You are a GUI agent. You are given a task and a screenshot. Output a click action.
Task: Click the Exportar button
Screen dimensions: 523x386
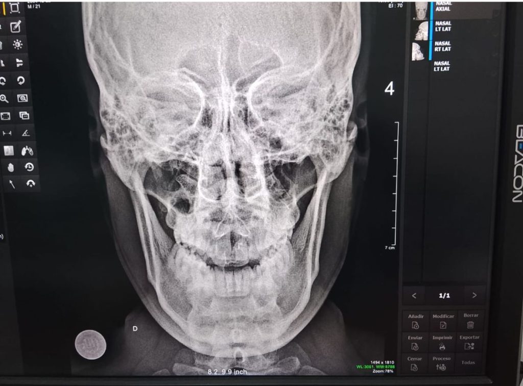(469, 342)
